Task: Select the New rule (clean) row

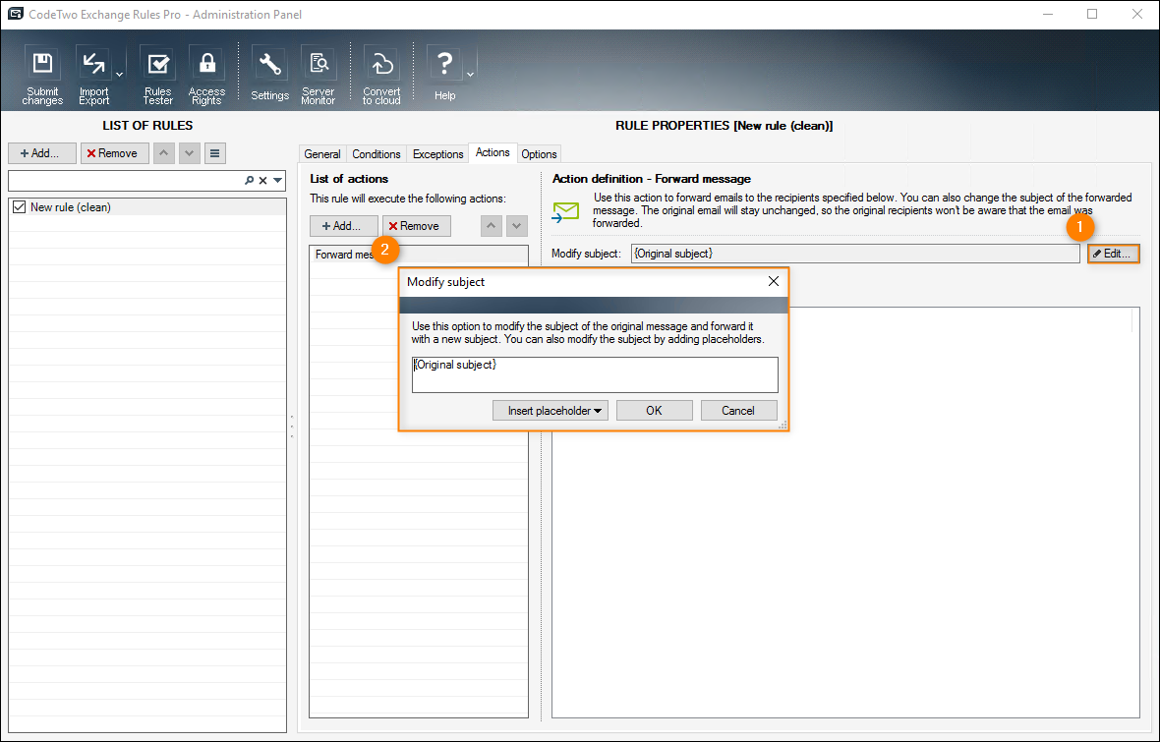Action: (x=147, y=207)
